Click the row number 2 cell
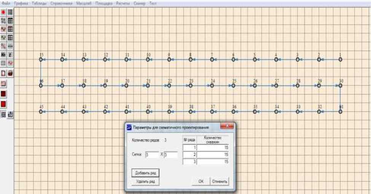 (189, 155)
